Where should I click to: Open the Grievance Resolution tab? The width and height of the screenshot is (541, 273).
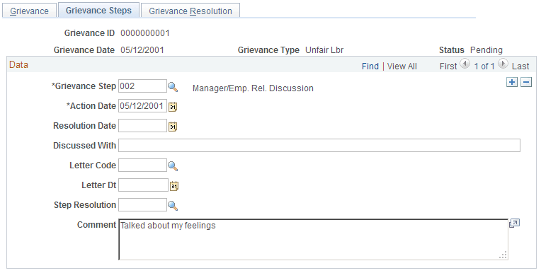[190, 11]
